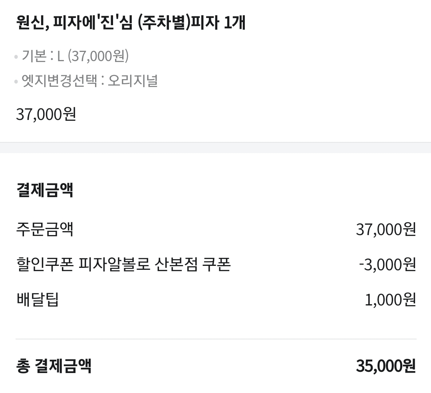Click the gray section divider band

tap(216, 148)
